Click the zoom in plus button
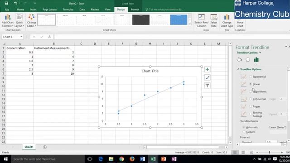This screenshot has height=163, width=290. (x=282, y=152)
